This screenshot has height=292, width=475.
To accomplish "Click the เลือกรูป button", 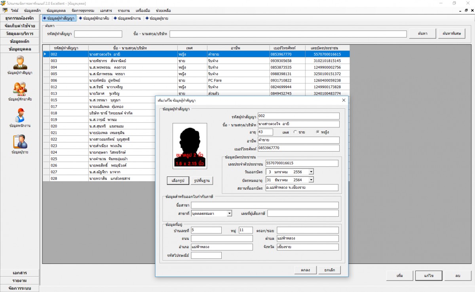I will (178, 180).
